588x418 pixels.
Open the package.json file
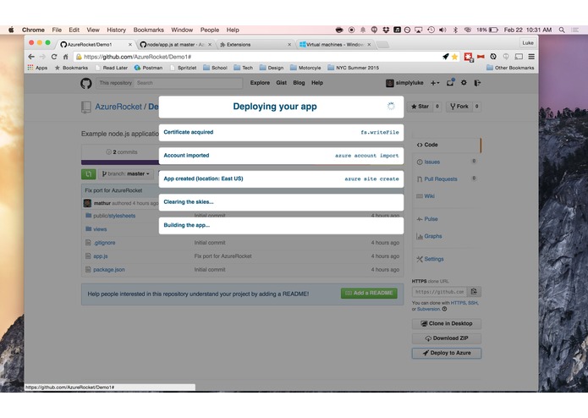(x=109, y=270)
